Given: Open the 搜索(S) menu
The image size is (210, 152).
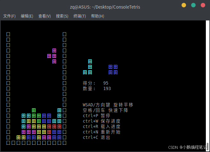Looking at the screenshot, I should point(62,16).
